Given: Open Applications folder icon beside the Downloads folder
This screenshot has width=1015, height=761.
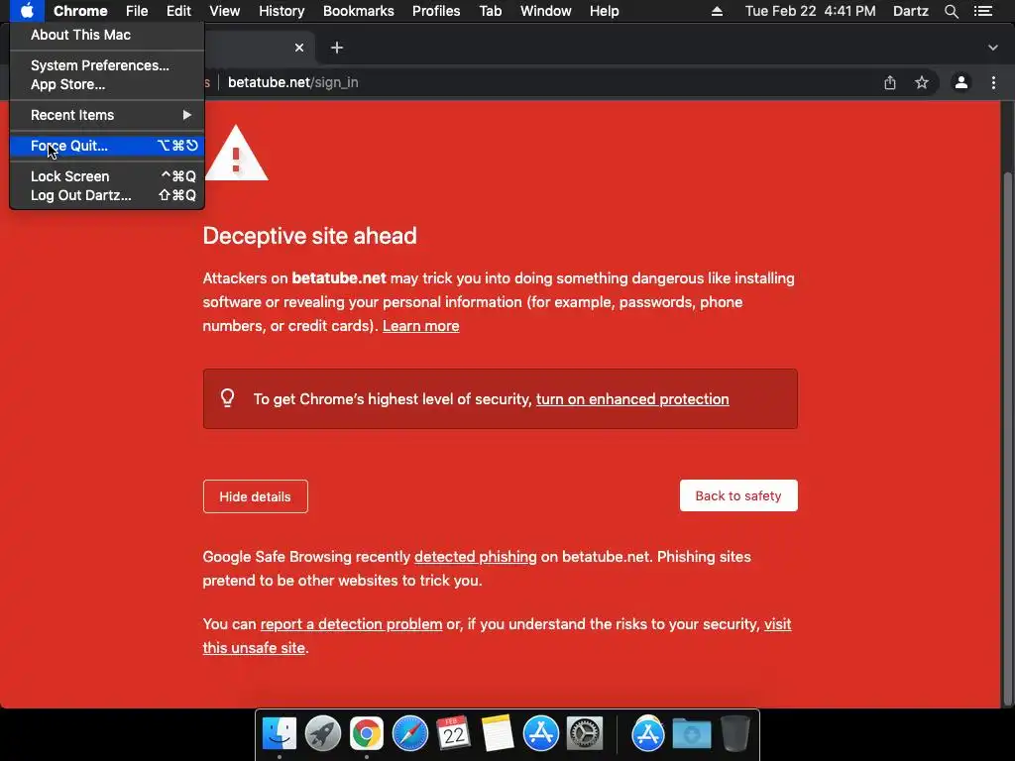Looking at the screenshot, I should click(648, 733).
